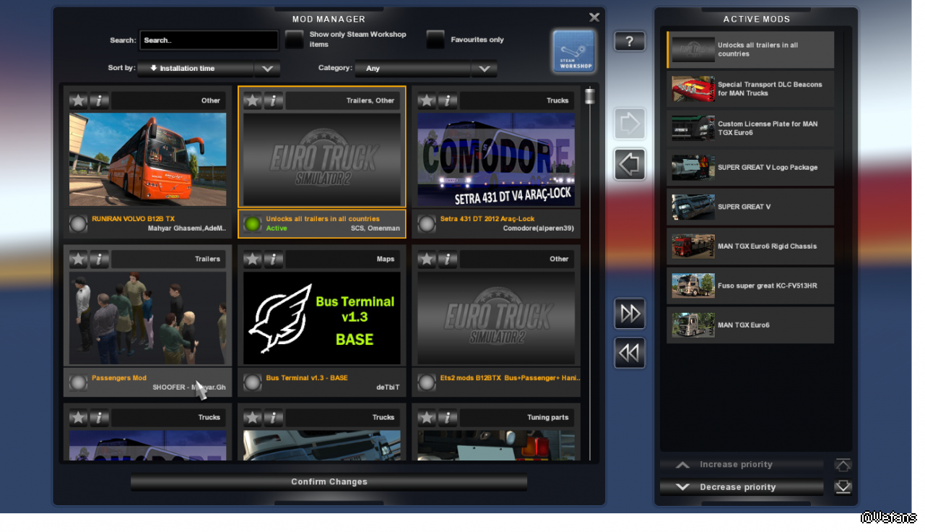Favourite the Passengers Mod with its star
Image resolution: width=925 pixels, height=532 pixels.
pos(79,259)
